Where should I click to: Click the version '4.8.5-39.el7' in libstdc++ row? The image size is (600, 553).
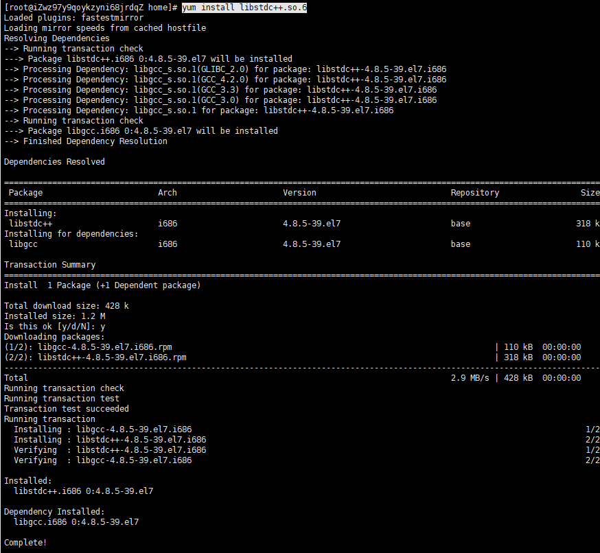click(x=312, y=224)
